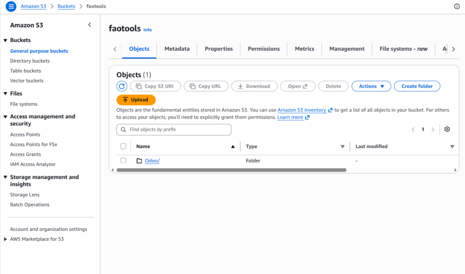Open File systems in sidebar
465x274 pixels.
point(24,104)
